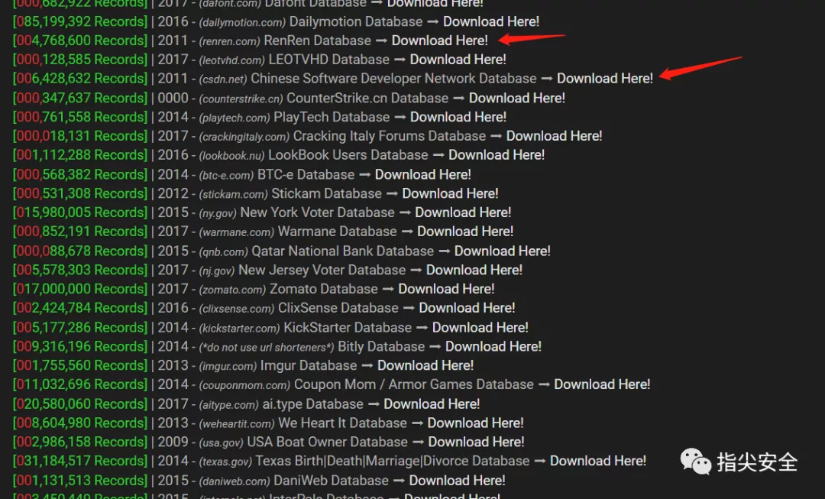This screenshot has height=499, width=825.
Task: Download the Imgur Database
Action: click(425, 365)
